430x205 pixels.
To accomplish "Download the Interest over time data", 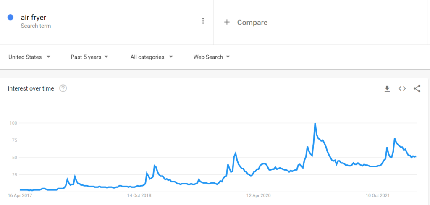I will pos(387,89).
